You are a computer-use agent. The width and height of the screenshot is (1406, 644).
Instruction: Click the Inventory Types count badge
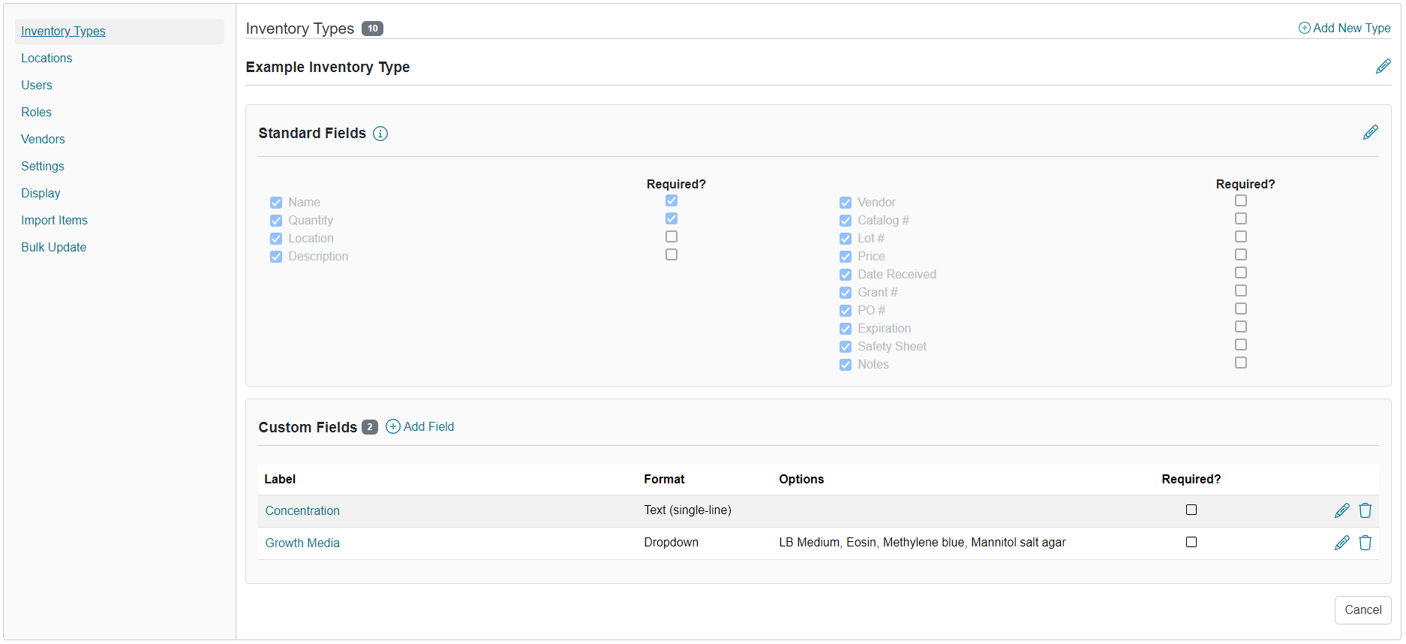click(372, 29)
